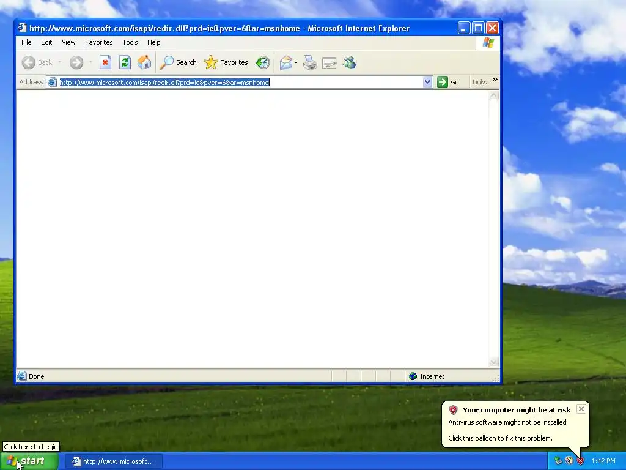Minimize the Internet Explorer window

[x=463, y=28]
